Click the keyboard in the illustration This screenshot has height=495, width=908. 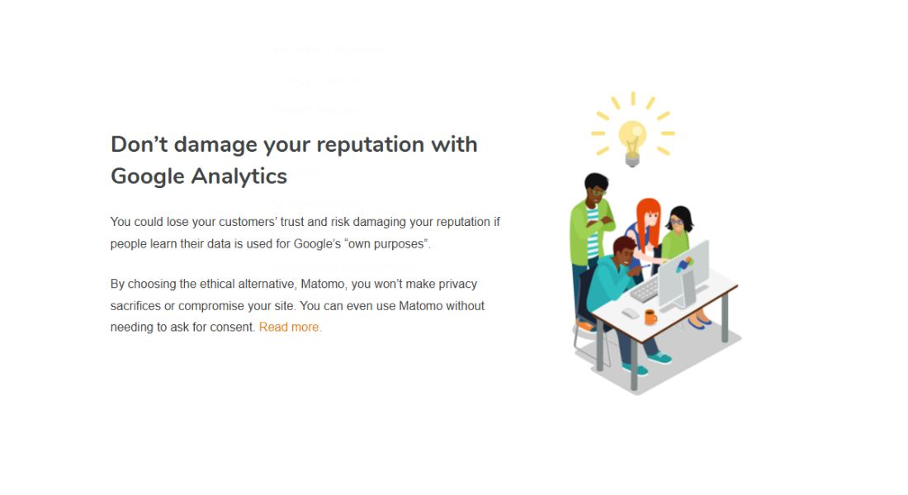(645, 290)
